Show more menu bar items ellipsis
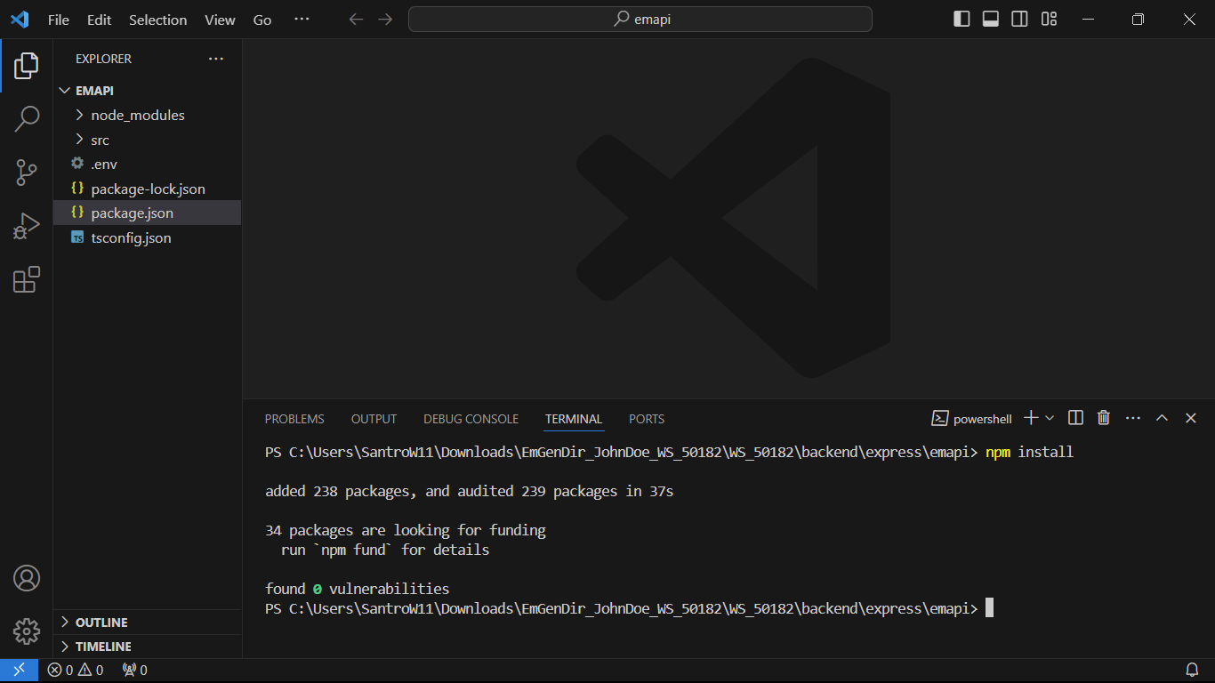Screen dimensions: 1215x683 pos(302,20)
